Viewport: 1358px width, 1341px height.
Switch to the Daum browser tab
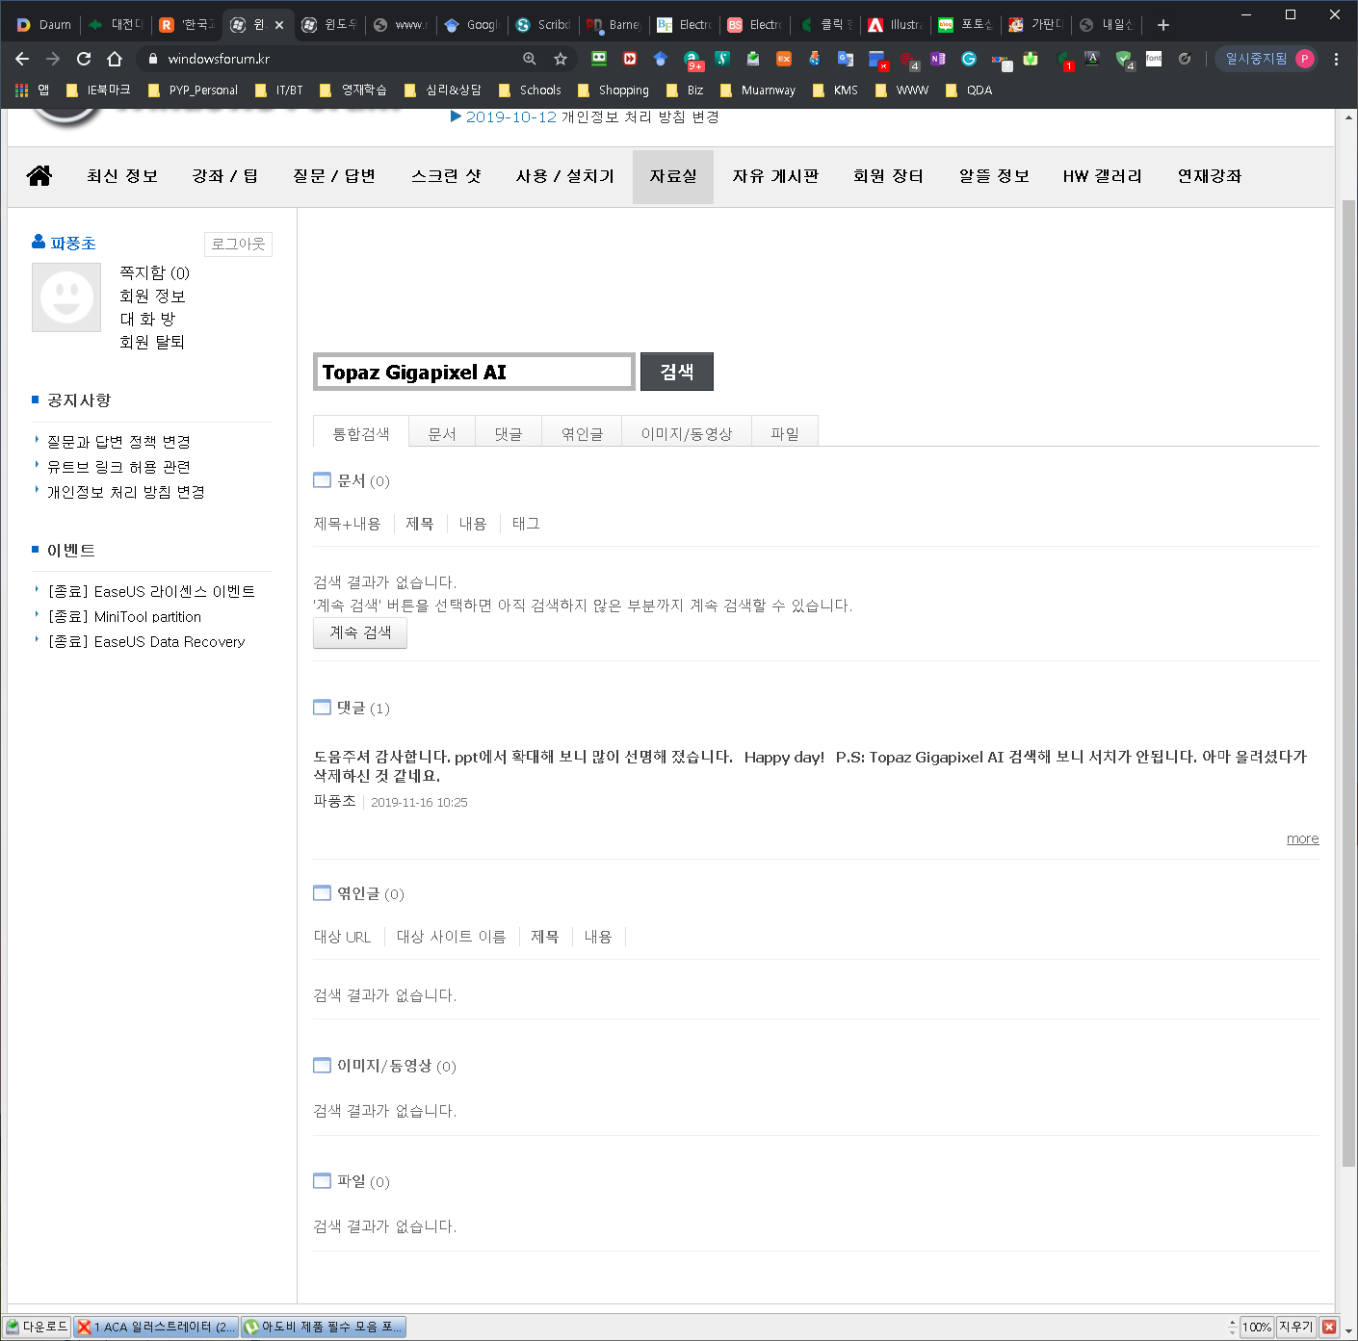point(44,25)
